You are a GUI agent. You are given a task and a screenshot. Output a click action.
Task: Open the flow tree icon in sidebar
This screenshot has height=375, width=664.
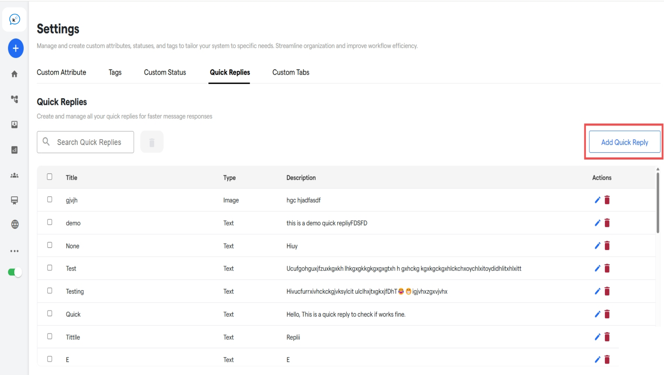tap(14, 99)
